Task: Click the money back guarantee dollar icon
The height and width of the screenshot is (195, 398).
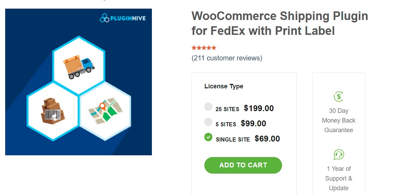Action: pos(339,96)
